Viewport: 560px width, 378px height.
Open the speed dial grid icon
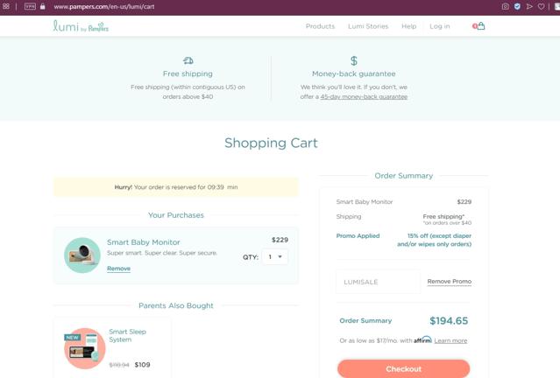point(6,6)
